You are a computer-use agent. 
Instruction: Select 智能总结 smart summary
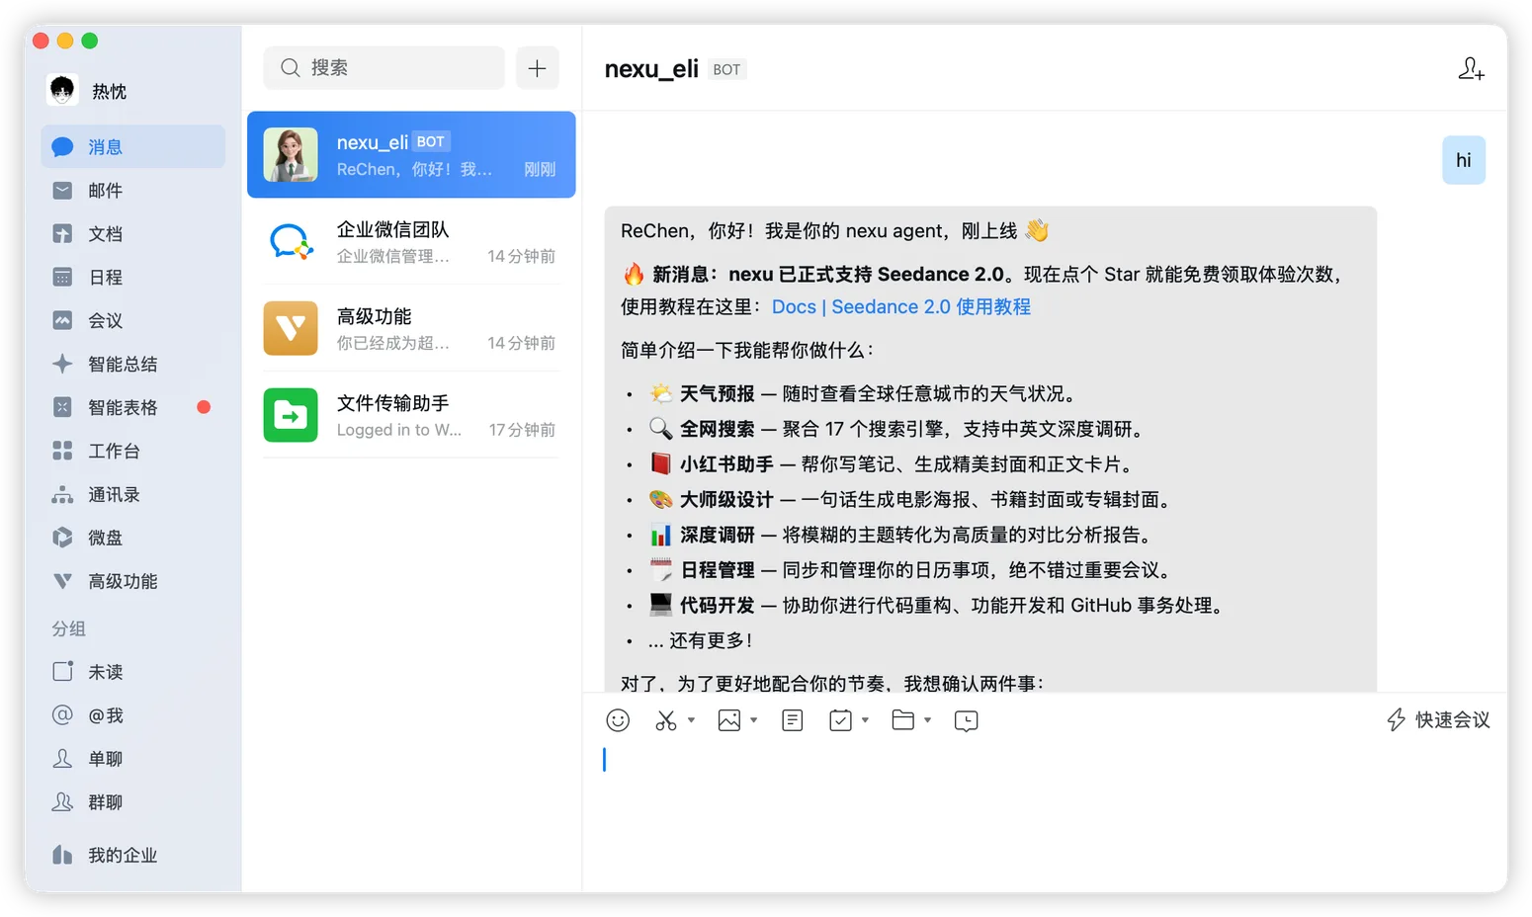[121, 364]
